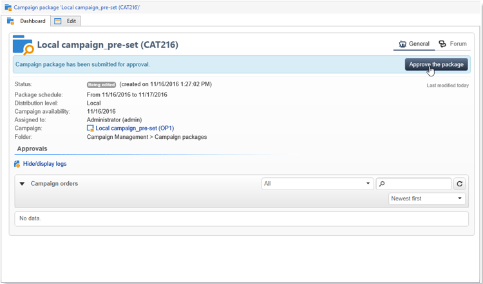
Task: Click the 'No data.' row
Action: (x=241, y=218)
